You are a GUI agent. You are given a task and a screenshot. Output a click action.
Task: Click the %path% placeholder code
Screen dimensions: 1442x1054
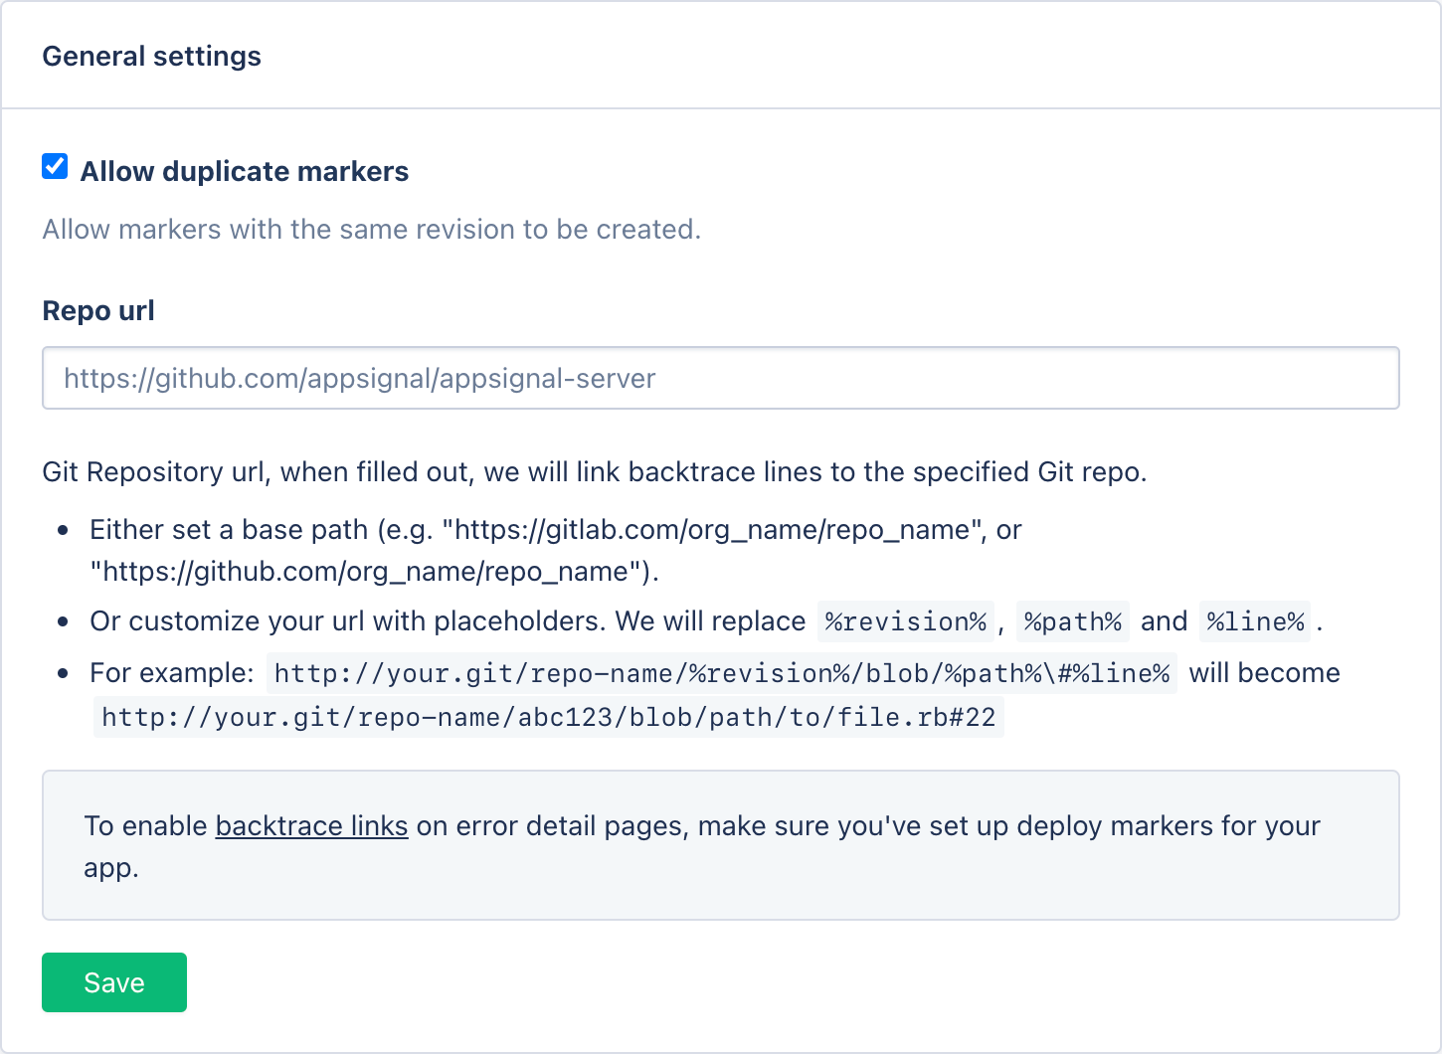1072,622
